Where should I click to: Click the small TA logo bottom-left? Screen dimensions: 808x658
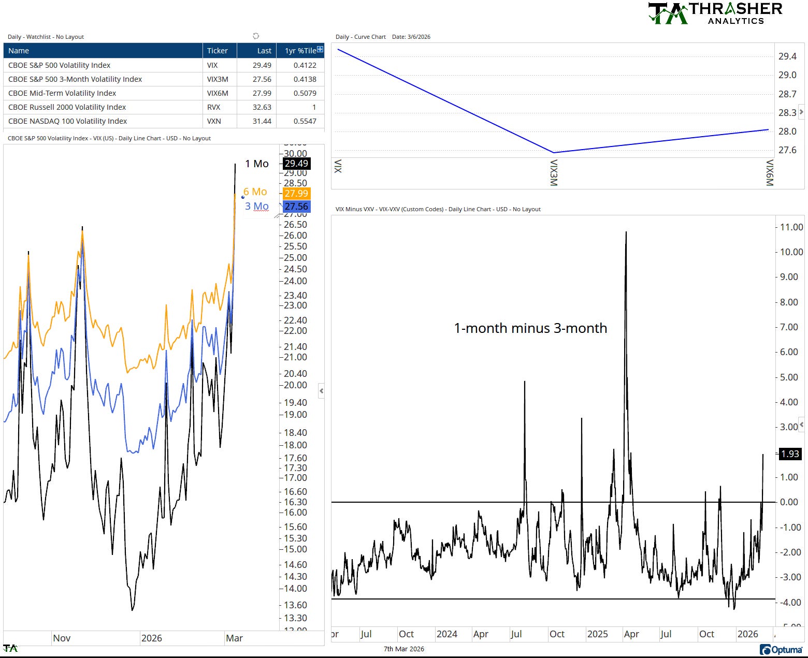(10, 648)
